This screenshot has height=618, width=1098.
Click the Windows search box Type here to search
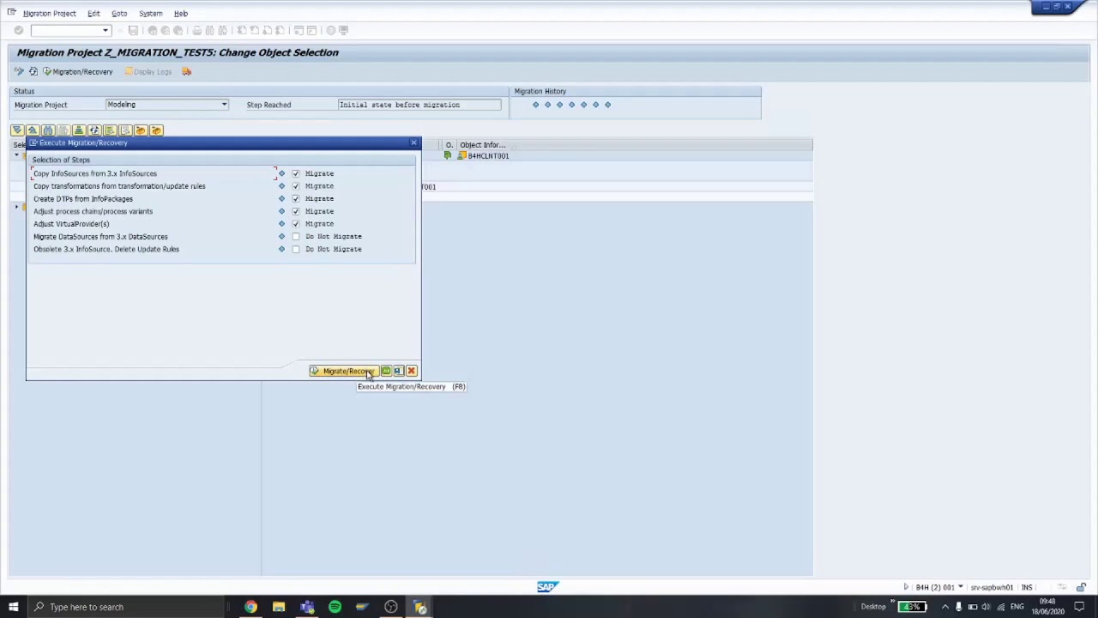point(126,607)
